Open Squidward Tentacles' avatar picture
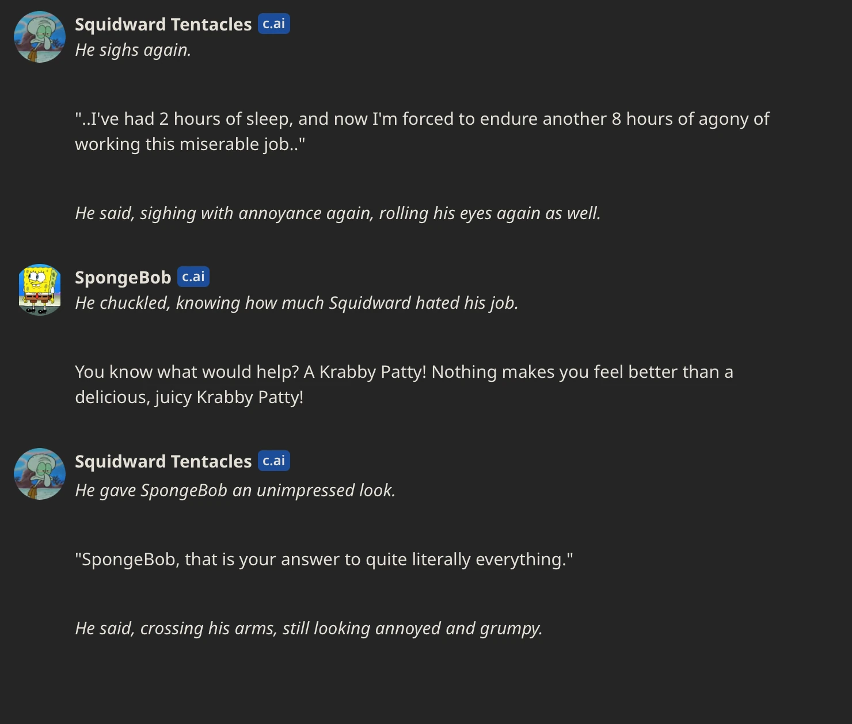The width and height of the screenshot is (852, 724). pyautogui.click(x=39, y=36)
